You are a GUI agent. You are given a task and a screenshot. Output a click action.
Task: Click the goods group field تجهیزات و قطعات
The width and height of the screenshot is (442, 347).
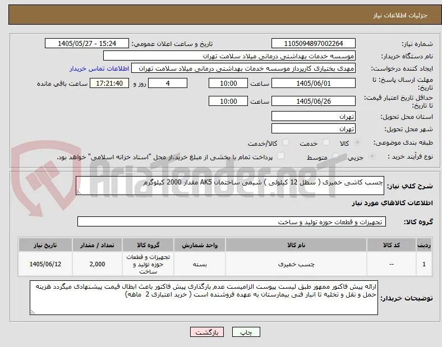click(232, 221)
